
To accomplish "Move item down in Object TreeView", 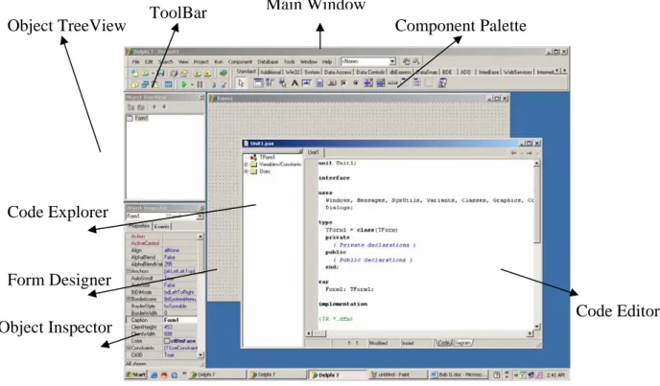I will [x=164, y=107].
